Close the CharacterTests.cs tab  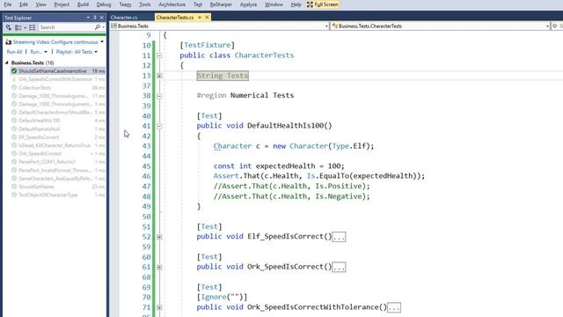[x=207, y=18]
